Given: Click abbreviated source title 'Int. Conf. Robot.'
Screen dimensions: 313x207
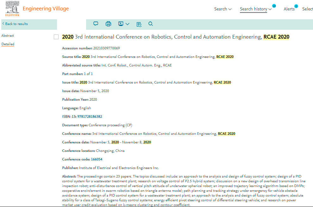Looking at the screenshot, I should [136, 65].
